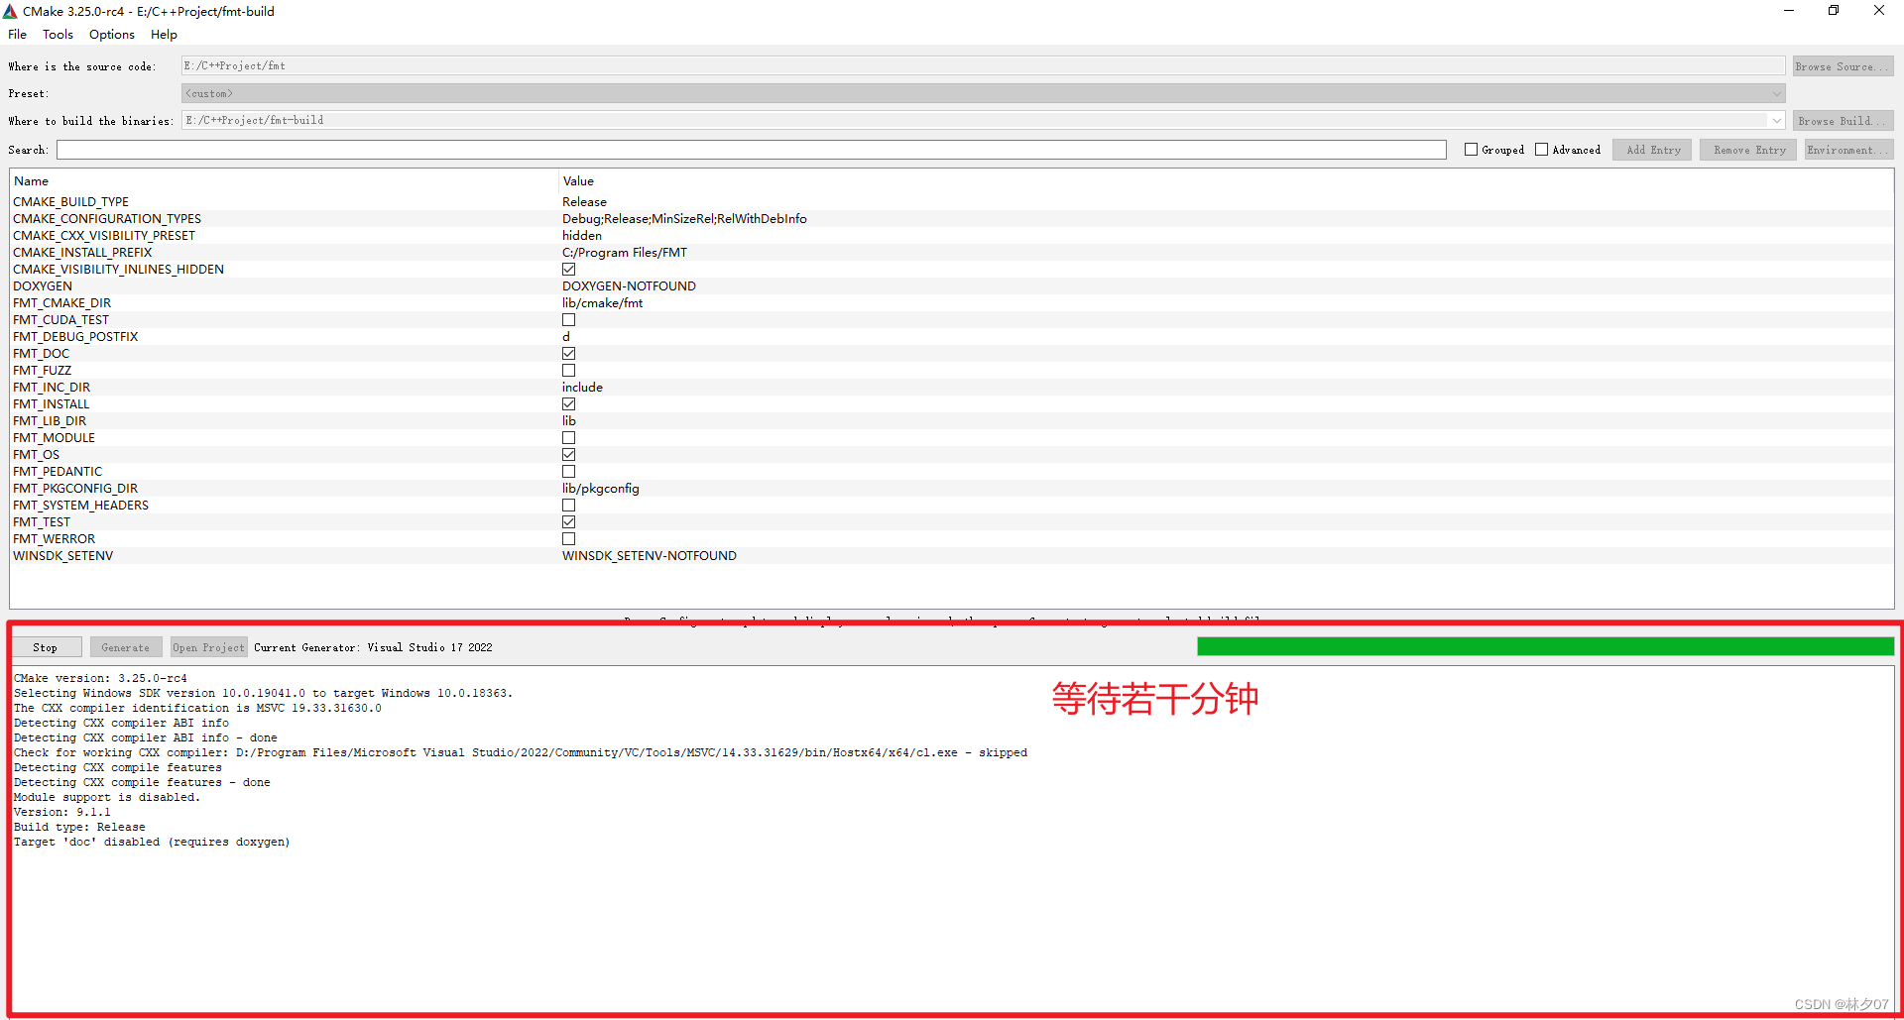
Task: Click the include value of FMT_INC_DIR
Action: tap(582, 388)
